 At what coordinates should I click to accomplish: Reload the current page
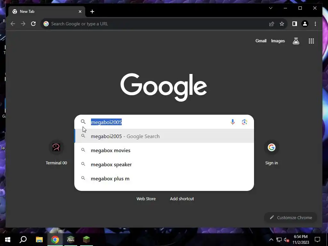(33, 24)
